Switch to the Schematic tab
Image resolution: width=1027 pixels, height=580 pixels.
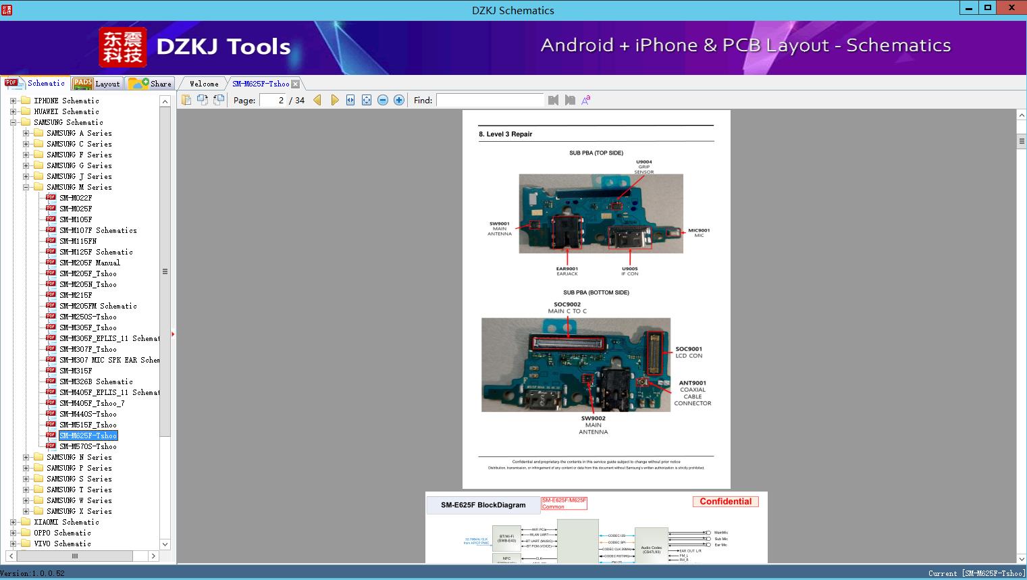[35, 83]
